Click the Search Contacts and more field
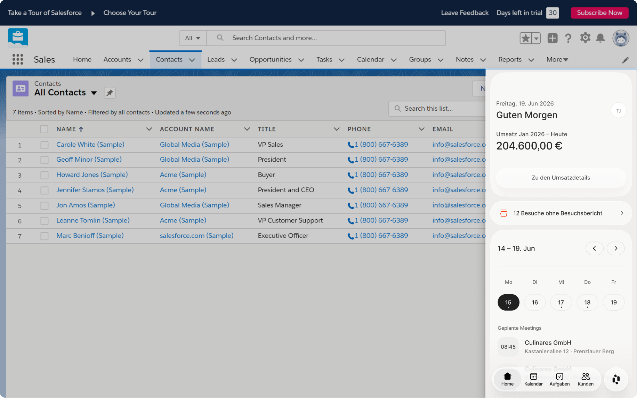Screen dimensions: 637x398 pyautogui.click(x=326, y=38)
